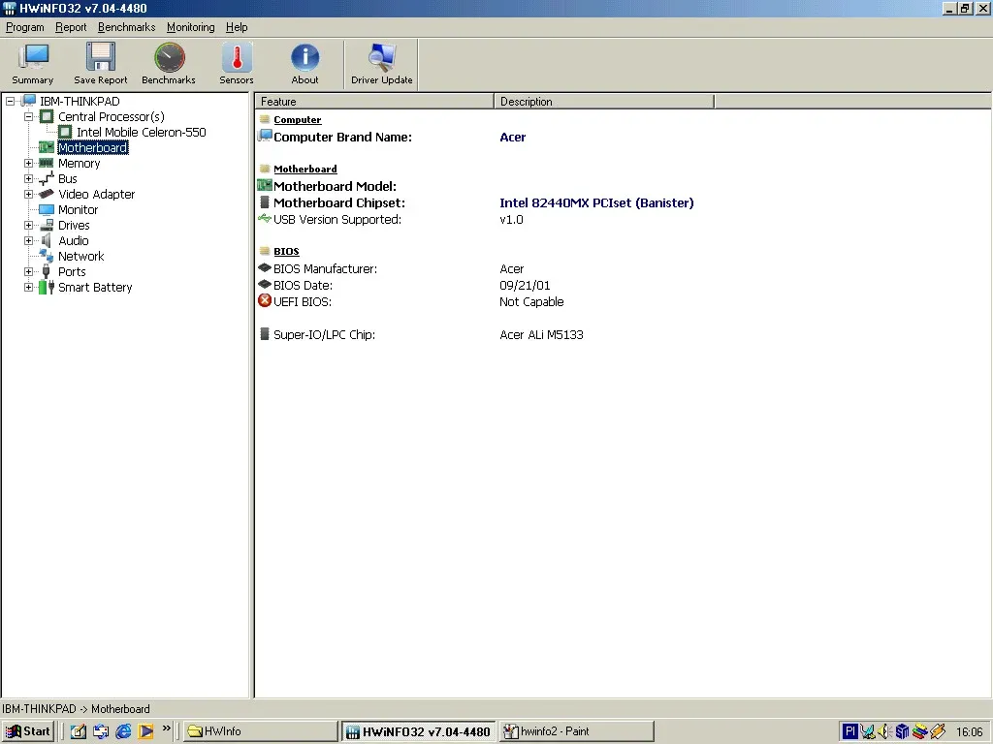Launch media player from quick launch
The width and height of the screenshot is (993, 744).
pyautogui.click(x=145, y=731)
